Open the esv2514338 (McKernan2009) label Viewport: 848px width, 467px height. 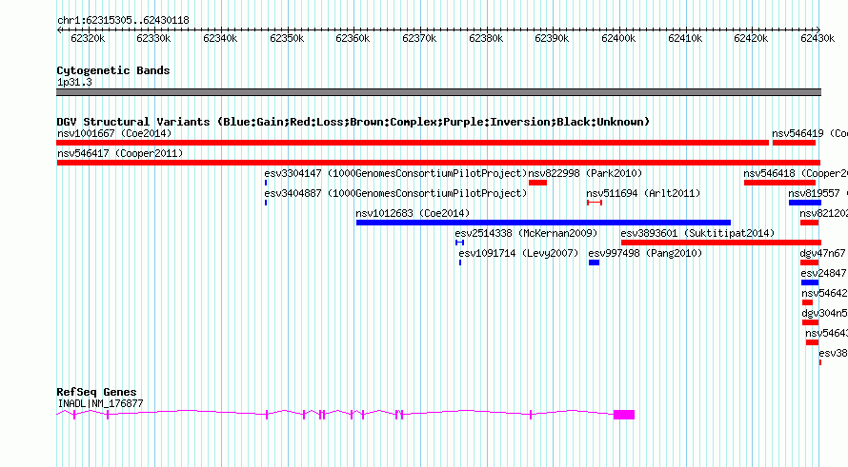pyautogui.click(x=526, y=233)
